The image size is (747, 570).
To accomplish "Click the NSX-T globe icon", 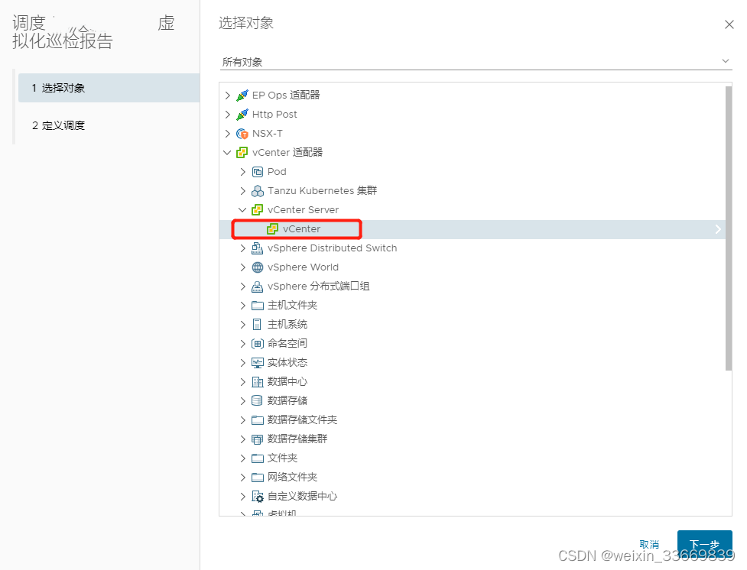I will pyautogui.click(x=242, y=134).
